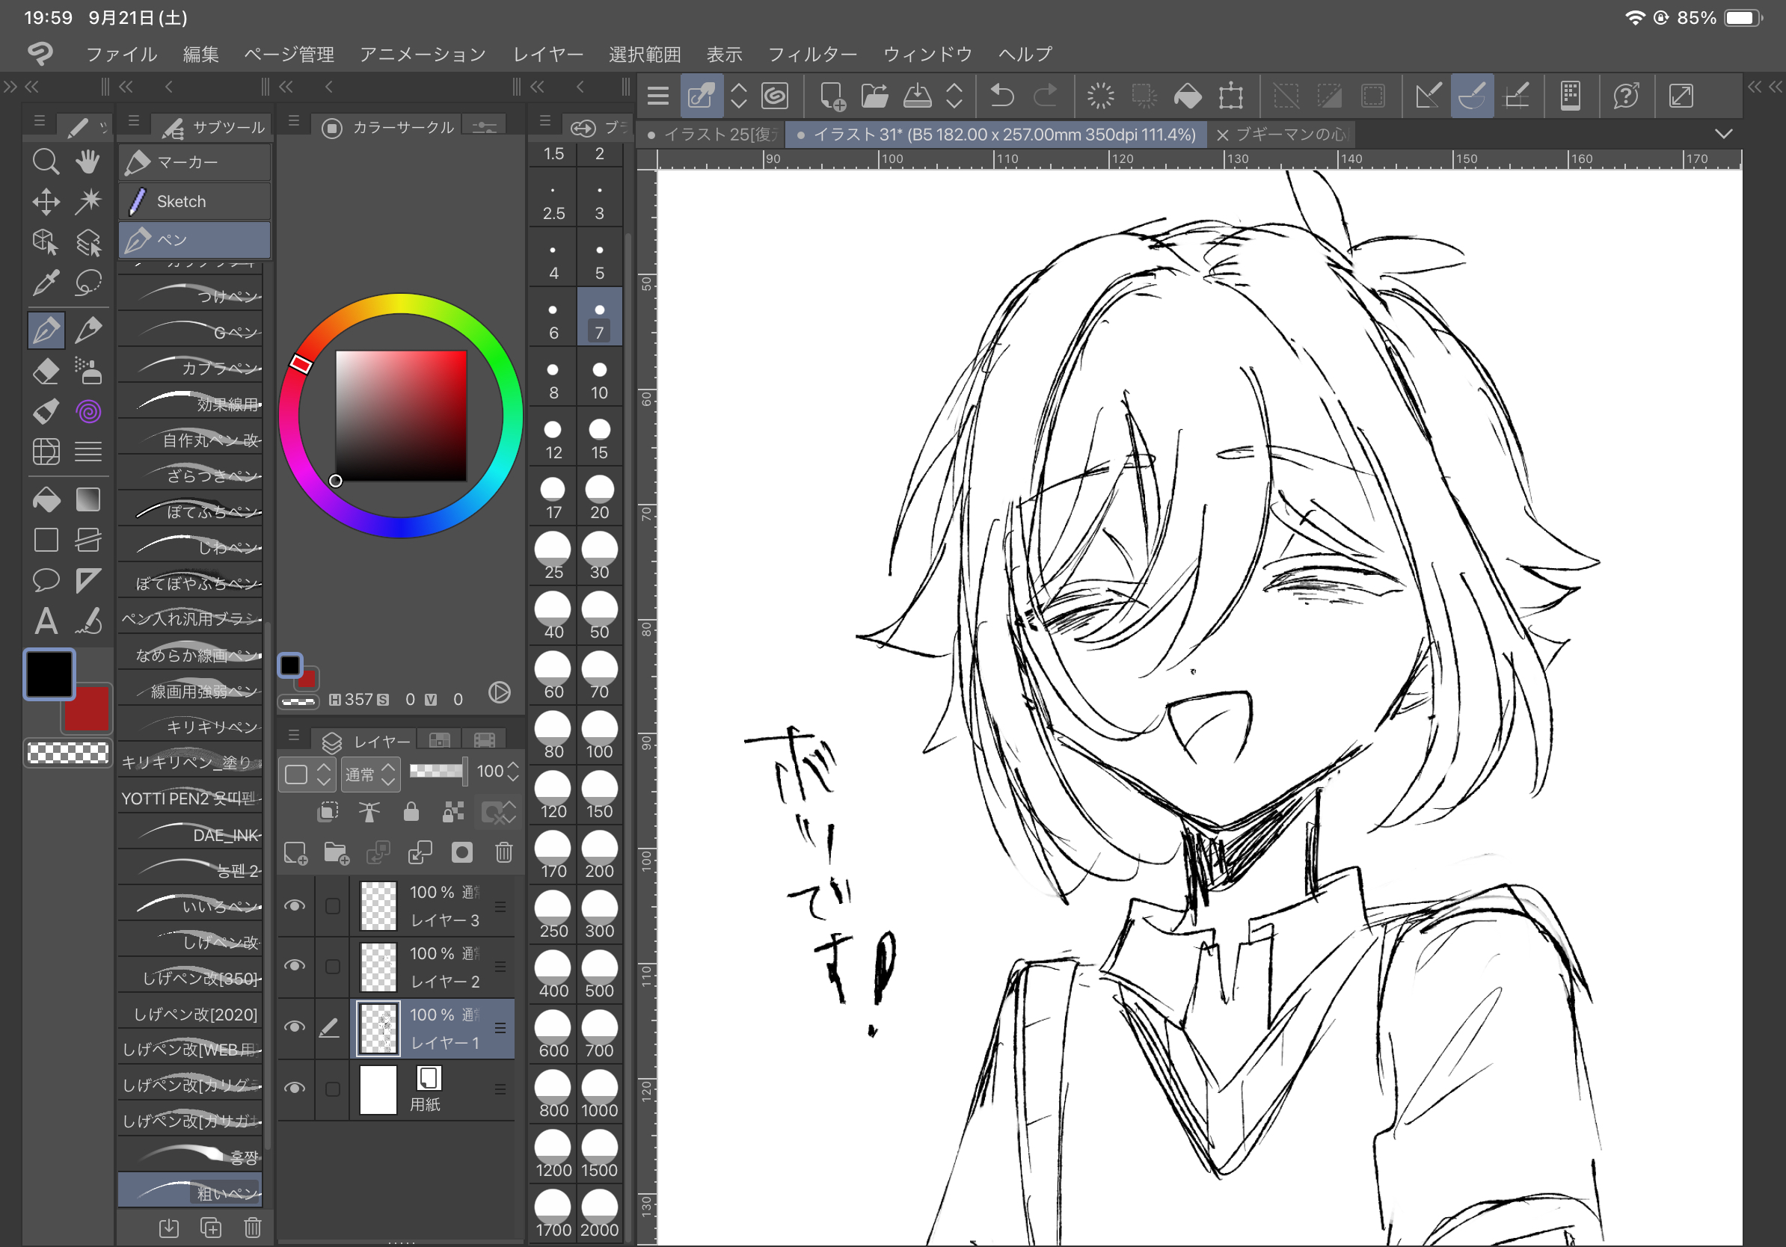Select the Eraser tool
Viewport: 1786px width, 1247px height.
46,371
